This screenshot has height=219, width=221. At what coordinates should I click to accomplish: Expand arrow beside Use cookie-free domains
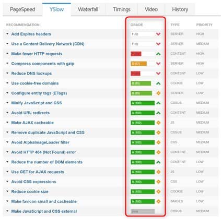(7, 83)
